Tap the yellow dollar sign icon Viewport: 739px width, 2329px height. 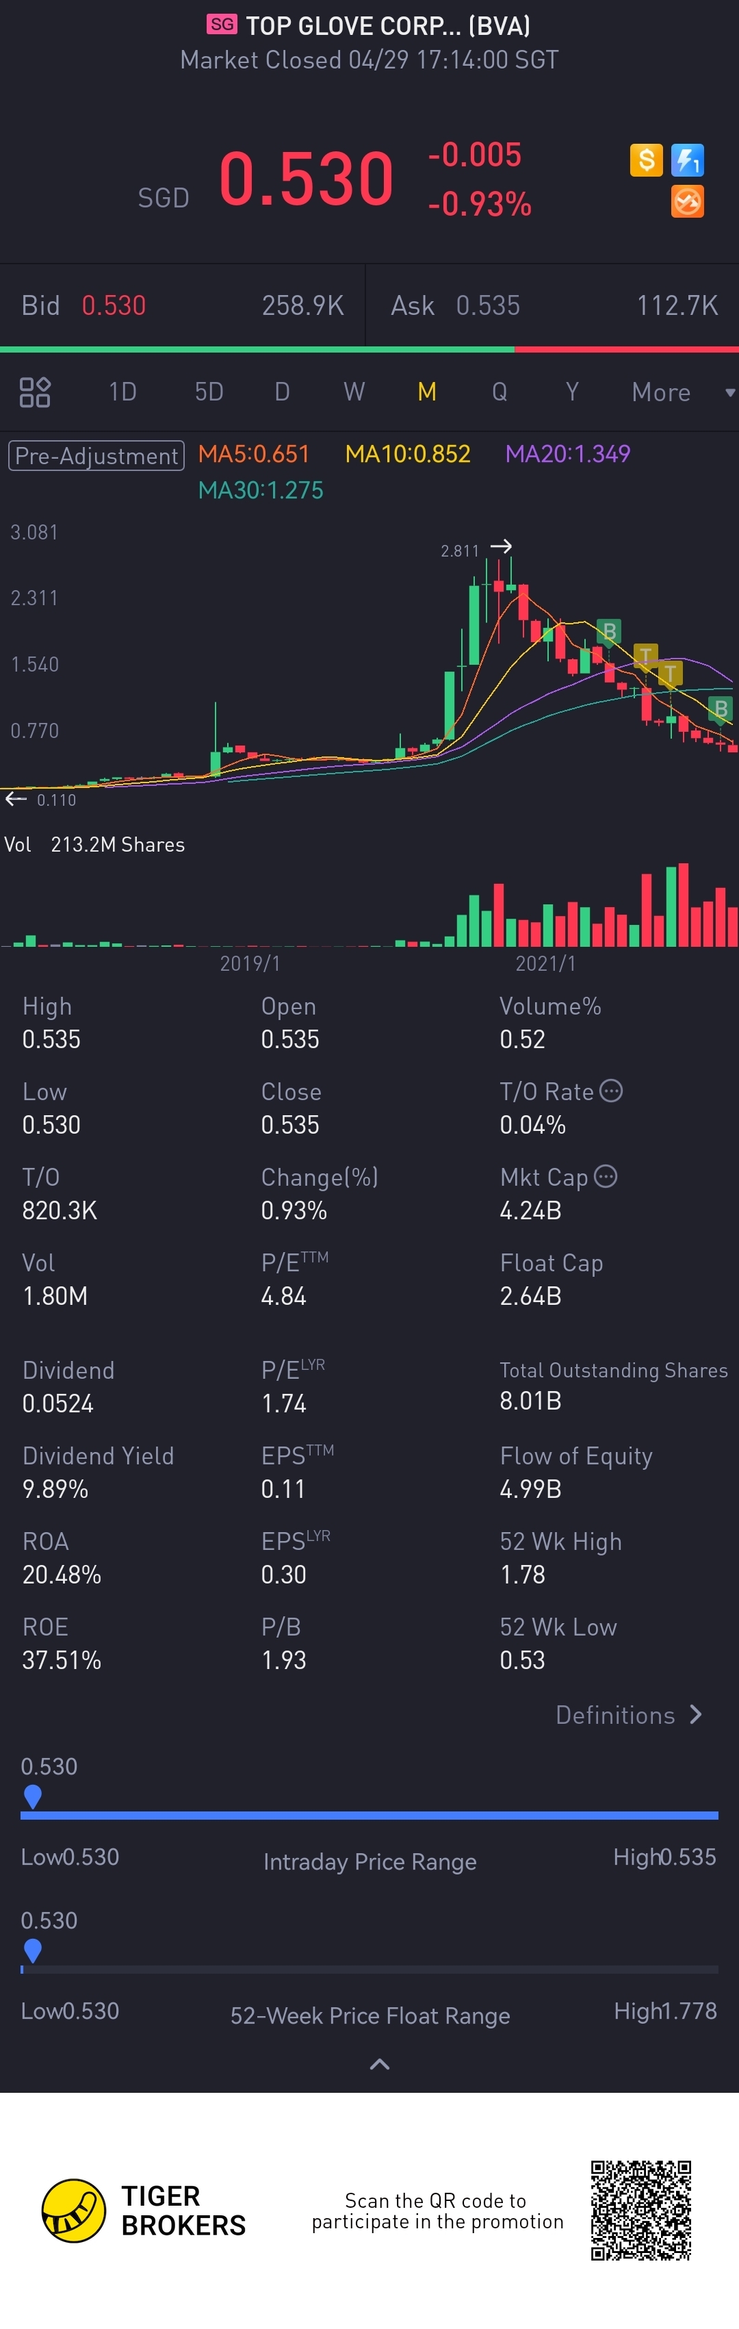(646, 161)
